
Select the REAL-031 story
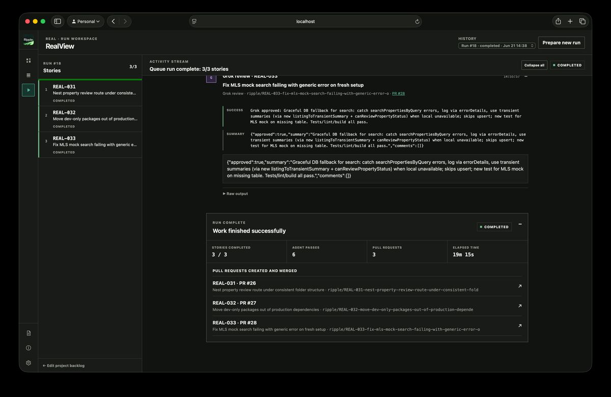pyautogui.click(x=90, y=93)
